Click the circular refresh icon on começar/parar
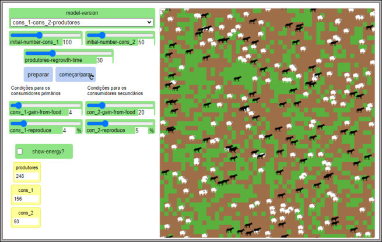 pos(92,77)
